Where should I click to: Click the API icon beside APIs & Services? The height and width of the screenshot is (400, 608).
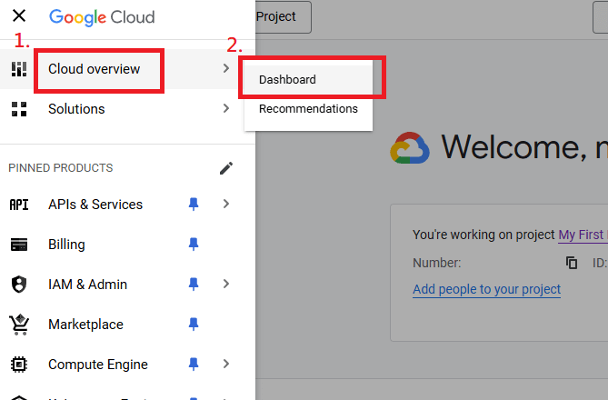[x=19, y=205]
